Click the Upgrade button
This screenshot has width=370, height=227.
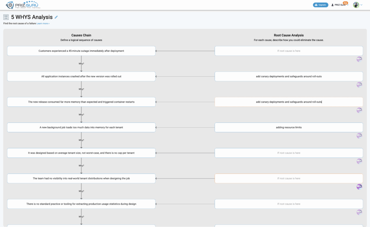[320, 5]
